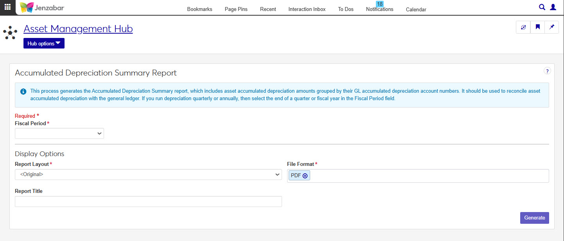This screenshot has height=241, width=564.
Task: Remove the PDF file format tag
Action: [x=305, y=176]
